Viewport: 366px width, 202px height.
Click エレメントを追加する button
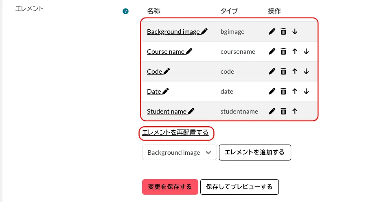254,152
